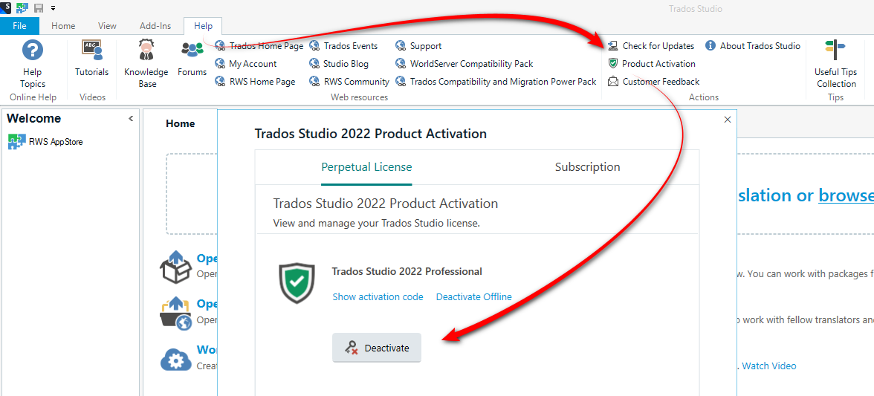Select the Home tab in welcome view

pyautogui.click(x=180, y=123)
